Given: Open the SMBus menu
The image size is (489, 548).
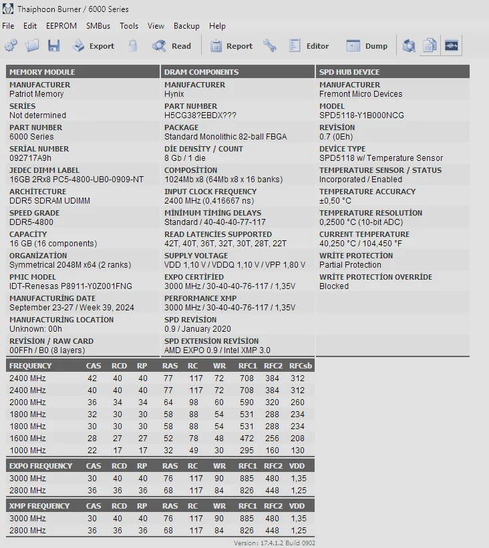Looking at the screenshot, I should click(x=98, y=26).
